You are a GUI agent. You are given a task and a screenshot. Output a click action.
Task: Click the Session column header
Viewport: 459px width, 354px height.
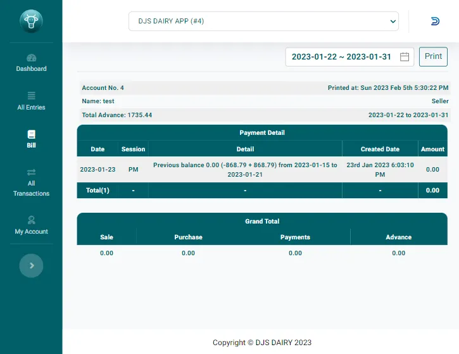click(x=133, y=149)
